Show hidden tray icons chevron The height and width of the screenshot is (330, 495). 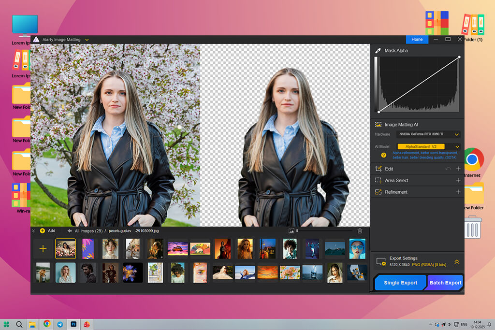[430, 324]
